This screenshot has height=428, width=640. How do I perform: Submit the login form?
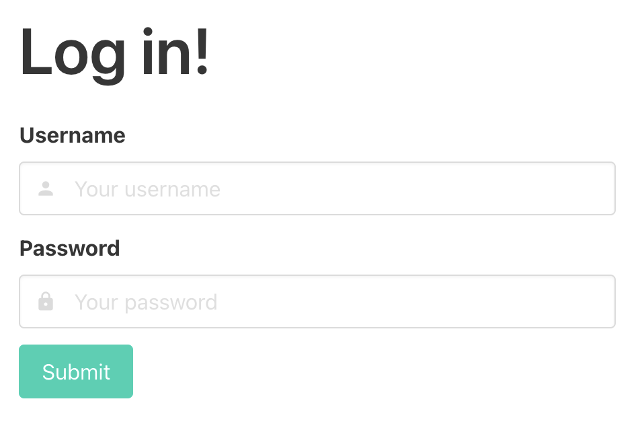(x=76, y=371)
